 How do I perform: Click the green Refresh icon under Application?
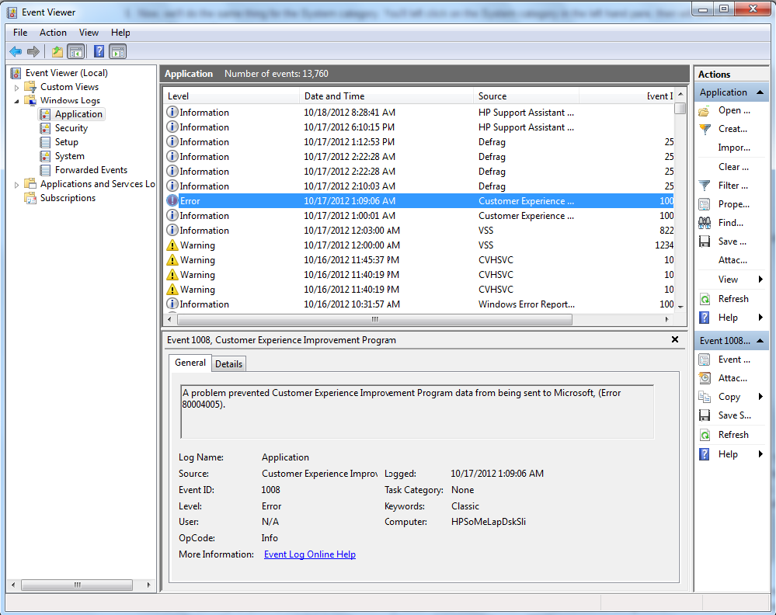pyautogui.click(x=705, y=299)
